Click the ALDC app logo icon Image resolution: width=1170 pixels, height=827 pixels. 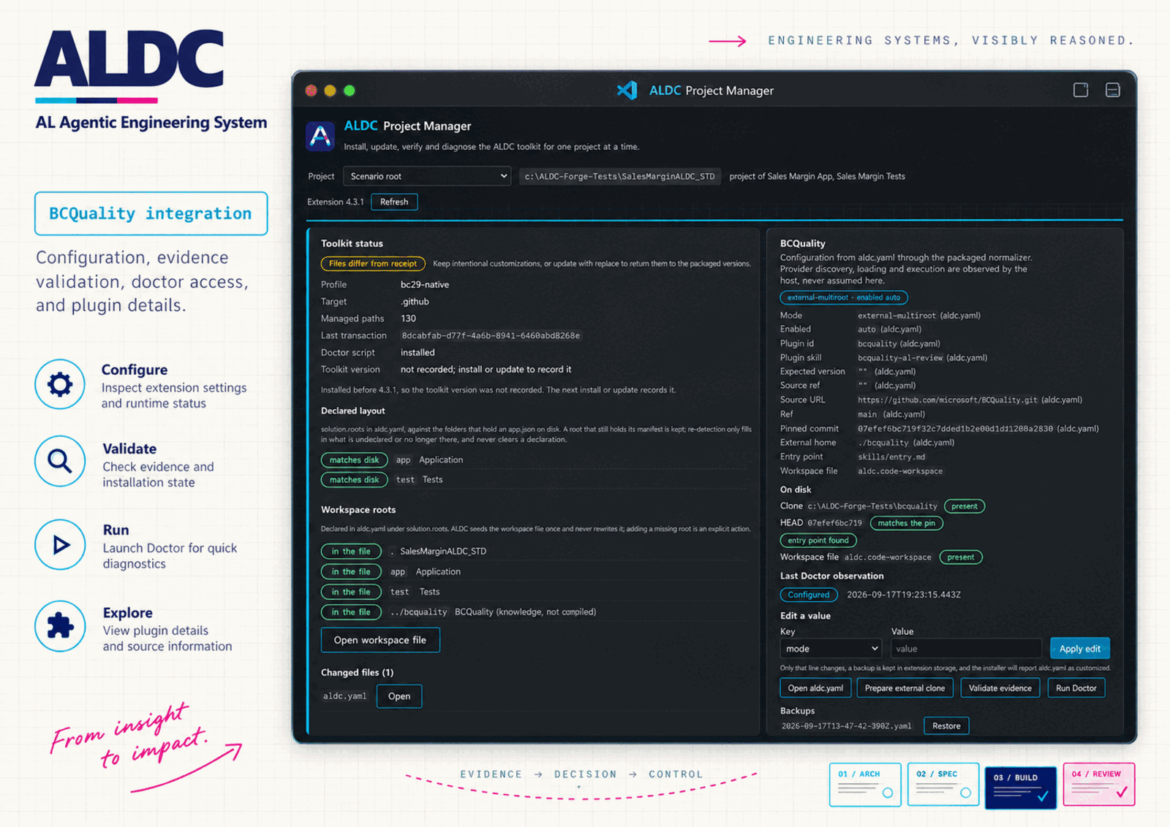pyautogui.click(x=320, y=136)
